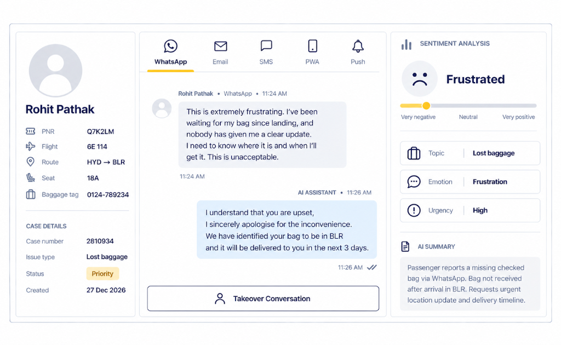Click the Emotion speech bubble icon
This screenshot has height=345, width=561.
pyautogui.click(x=414, y=182)
